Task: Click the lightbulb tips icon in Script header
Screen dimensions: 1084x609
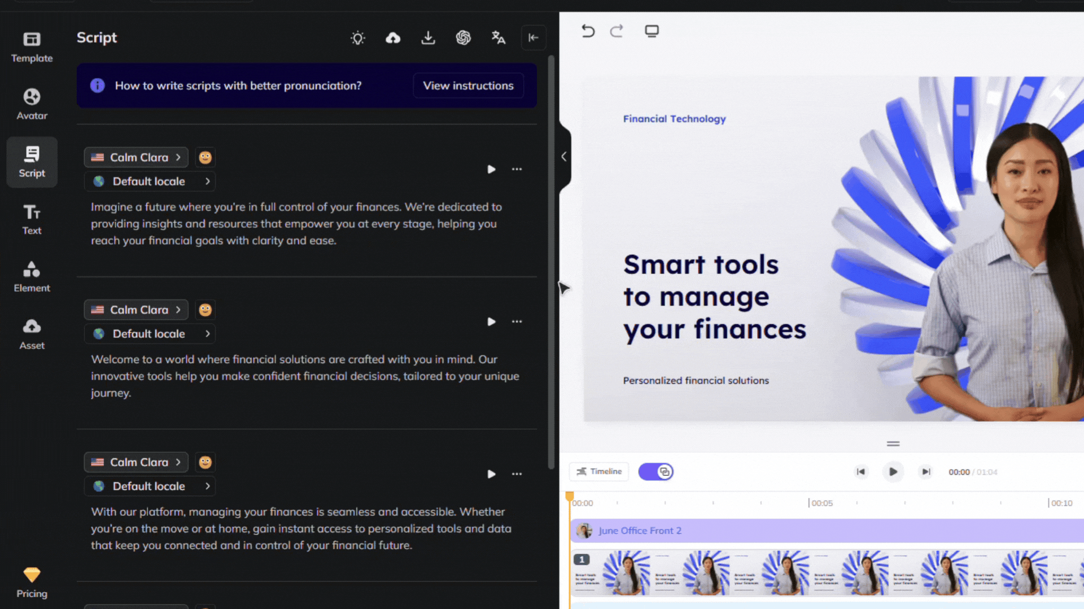Action: click(358, 38)
